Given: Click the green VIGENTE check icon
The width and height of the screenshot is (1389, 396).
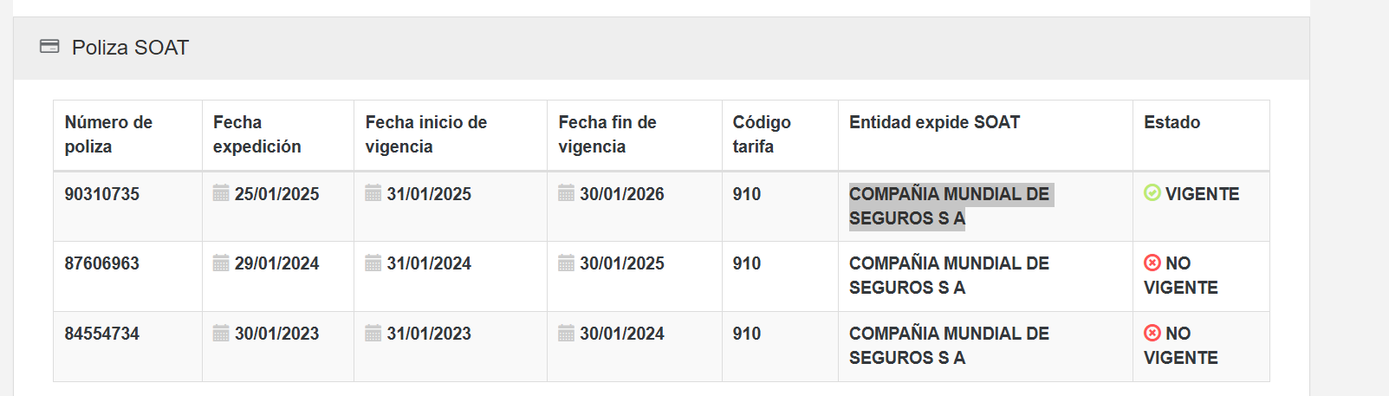Looking at the screenshot, I should coord(1152,192).
